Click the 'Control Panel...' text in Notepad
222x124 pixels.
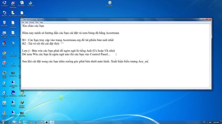click(100, 54)
